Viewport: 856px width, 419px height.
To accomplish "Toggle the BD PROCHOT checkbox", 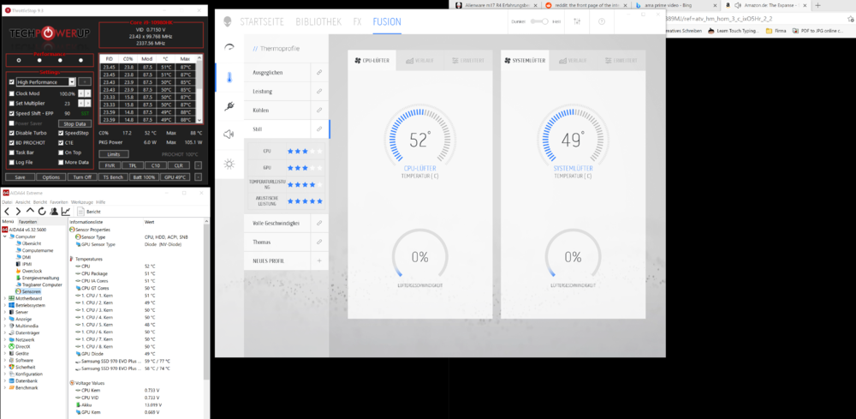I will point(11,142).
